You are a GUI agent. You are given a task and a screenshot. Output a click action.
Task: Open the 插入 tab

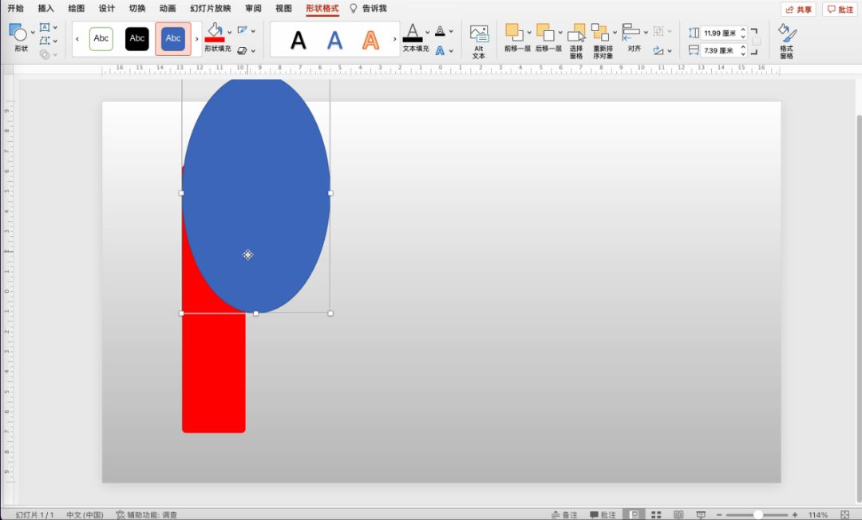pyautogui.click(x=45, y=8)
